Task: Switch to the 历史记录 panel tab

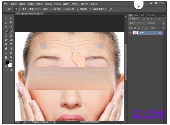Action: (150, 15)
